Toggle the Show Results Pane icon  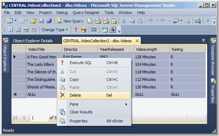point(34,30)
